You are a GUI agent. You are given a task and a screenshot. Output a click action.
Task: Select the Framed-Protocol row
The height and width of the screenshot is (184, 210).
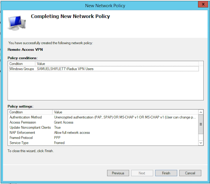103,137
